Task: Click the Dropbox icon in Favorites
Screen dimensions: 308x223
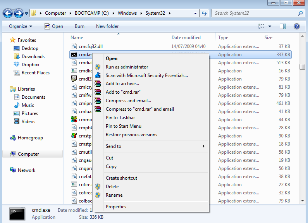Action: tap(17, 64)
